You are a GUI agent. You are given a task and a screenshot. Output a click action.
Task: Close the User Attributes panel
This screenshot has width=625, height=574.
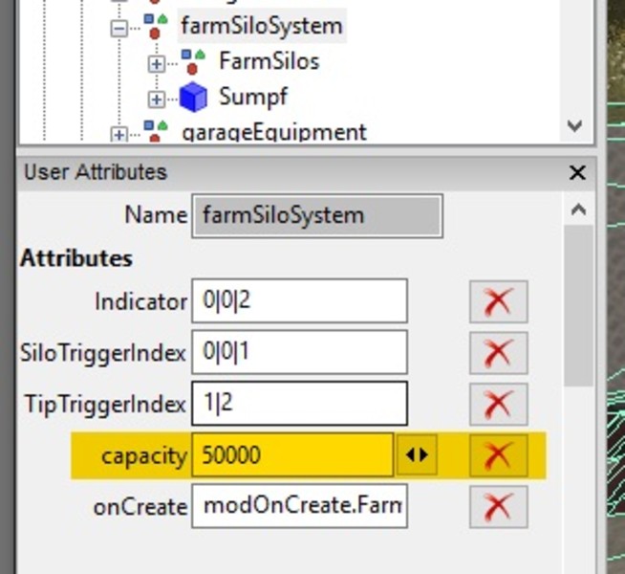(x=576, y=172)
